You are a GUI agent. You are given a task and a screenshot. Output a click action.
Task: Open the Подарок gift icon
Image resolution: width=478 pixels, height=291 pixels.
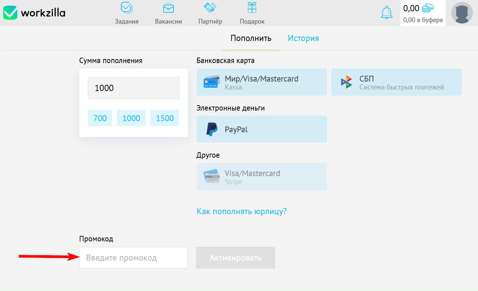[x=252, y=8]
